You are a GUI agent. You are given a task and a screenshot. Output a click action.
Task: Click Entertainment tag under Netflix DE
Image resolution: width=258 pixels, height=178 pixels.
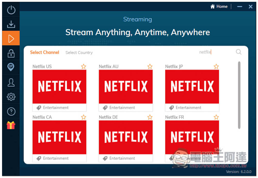coord(119,158)
